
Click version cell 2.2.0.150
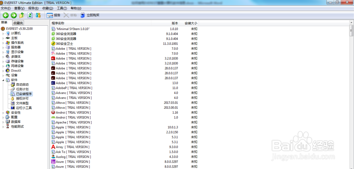(x=172, y=132)
